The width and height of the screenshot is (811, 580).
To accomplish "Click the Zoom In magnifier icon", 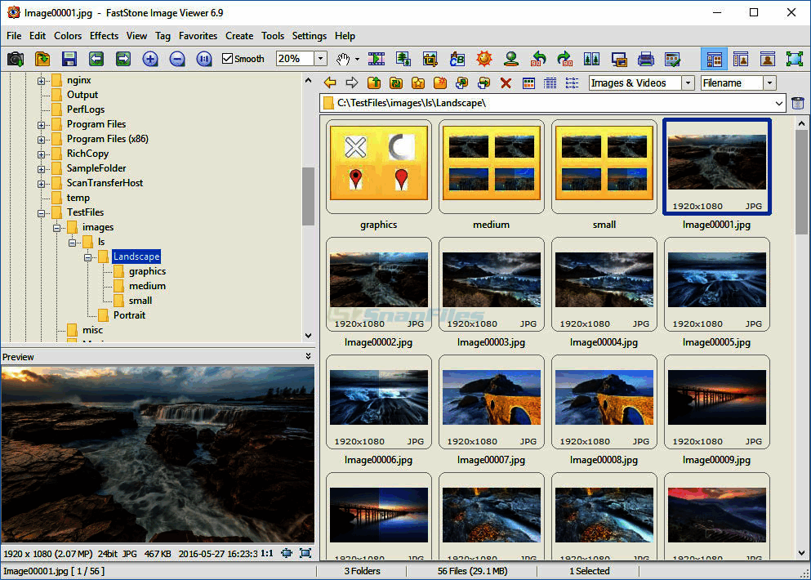I will (150, 59).
